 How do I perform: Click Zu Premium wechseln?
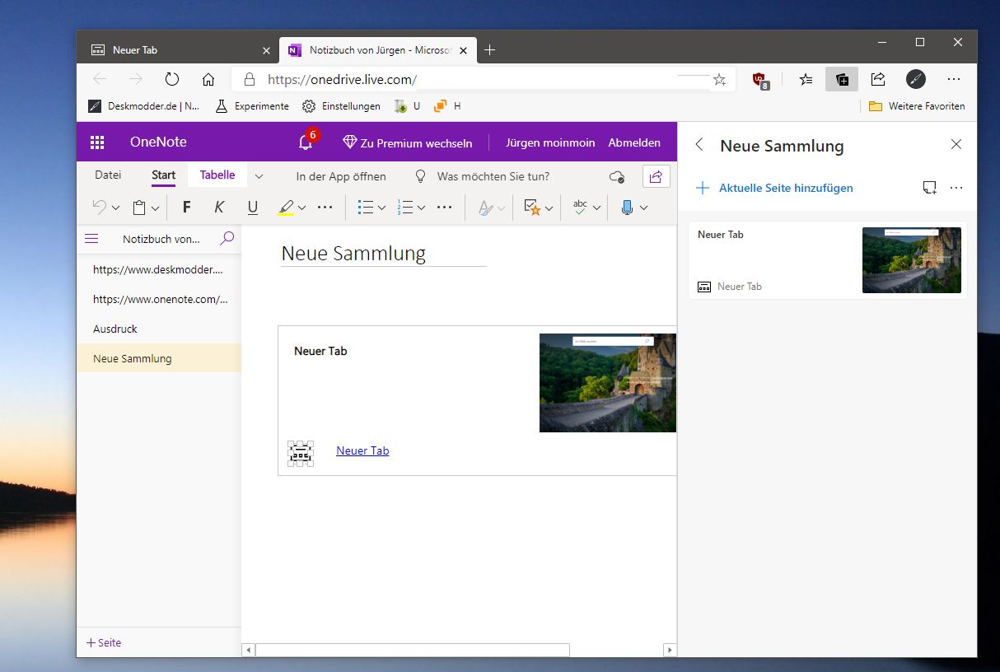pos(408,142)
